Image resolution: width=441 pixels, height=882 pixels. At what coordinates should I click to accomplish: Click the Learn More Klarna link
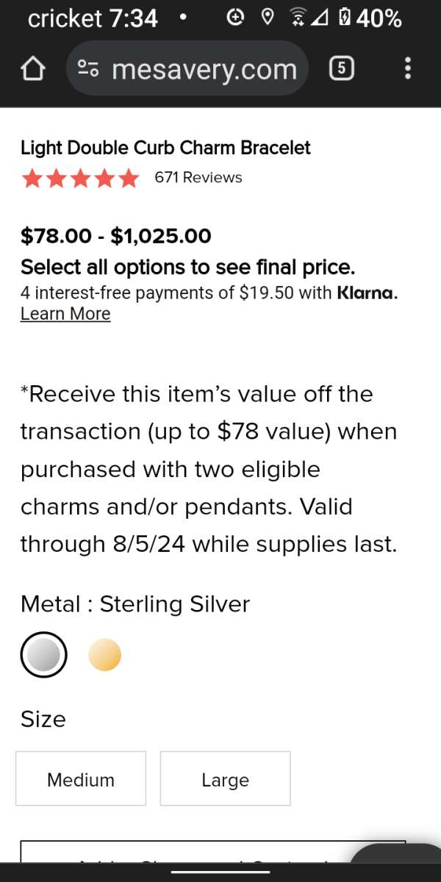(65, 314)
